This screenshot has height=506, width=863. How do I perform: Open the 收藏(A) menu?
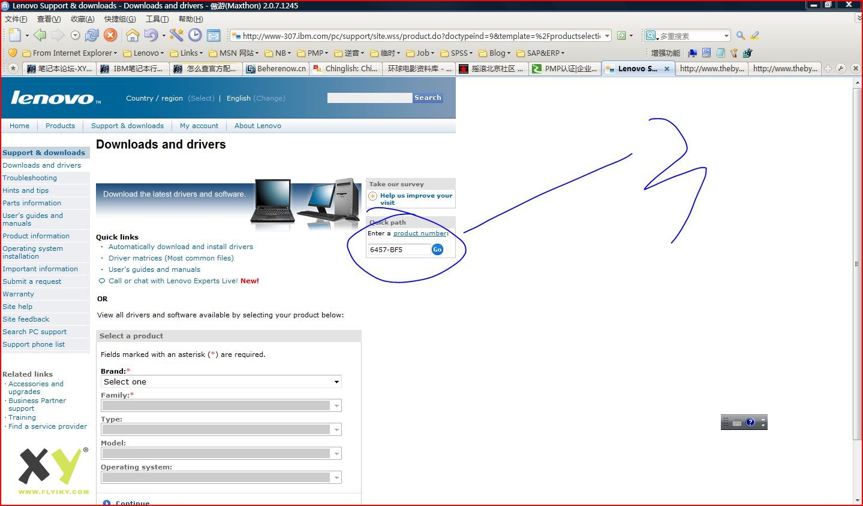83,19
